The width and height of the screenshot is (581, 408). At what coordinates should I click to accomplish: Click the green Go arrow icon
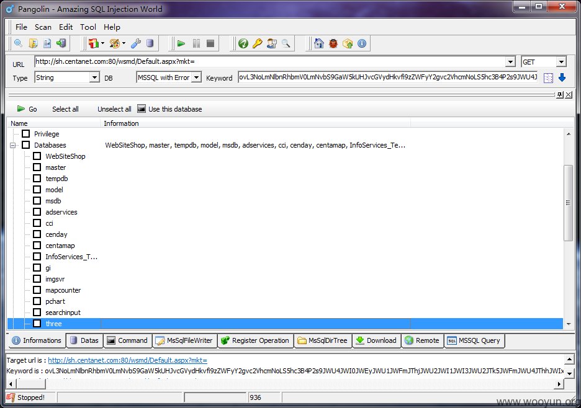click(x=20, y=109)
